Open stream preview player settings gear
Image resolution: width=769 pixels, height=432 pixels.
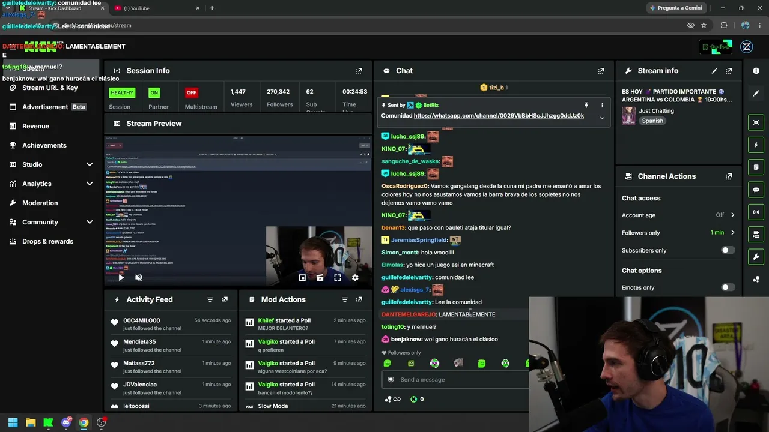[355, 277]
